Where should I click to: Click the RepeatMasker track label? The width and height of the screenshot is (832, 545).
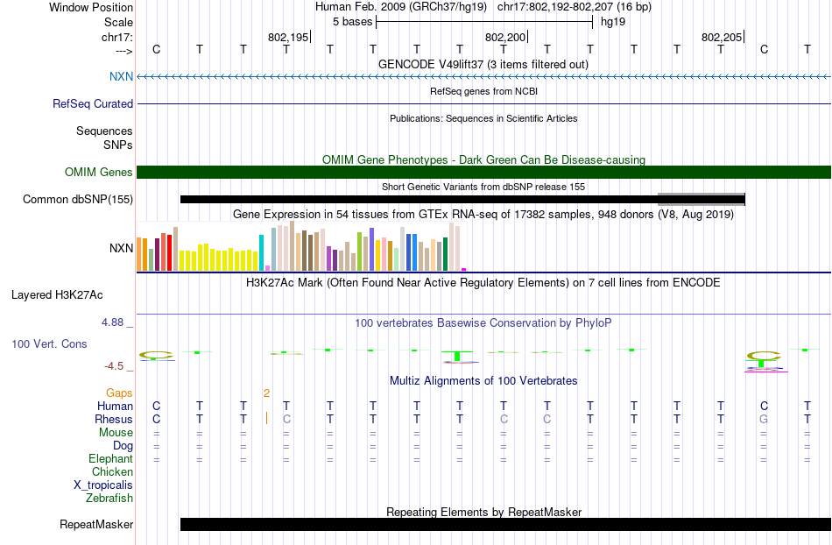(96, 524)
